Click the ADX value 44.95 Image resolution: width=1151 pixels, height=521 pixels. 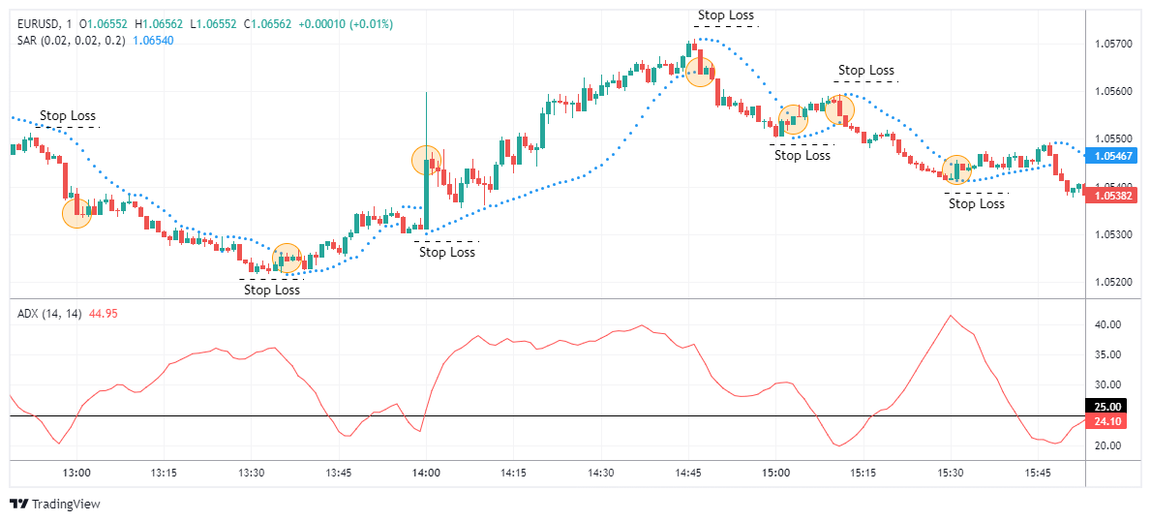point(103,313)
